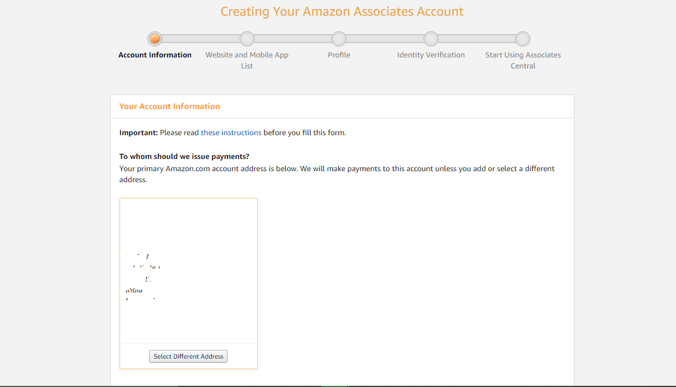Click the Start Using Associates Central step circle
The height and width of the screenshot is (387, 676).
click(x=523, y=39)
